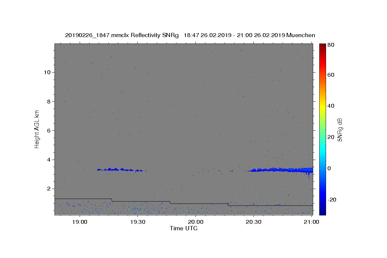Click the 'Height AGL km' y-axis label
Screen dimensions: 387x258
click(x=37, y=129)
